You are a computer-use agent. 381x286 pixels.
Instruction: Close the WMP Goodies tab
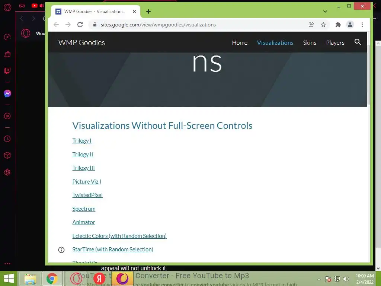coord(134,12)
